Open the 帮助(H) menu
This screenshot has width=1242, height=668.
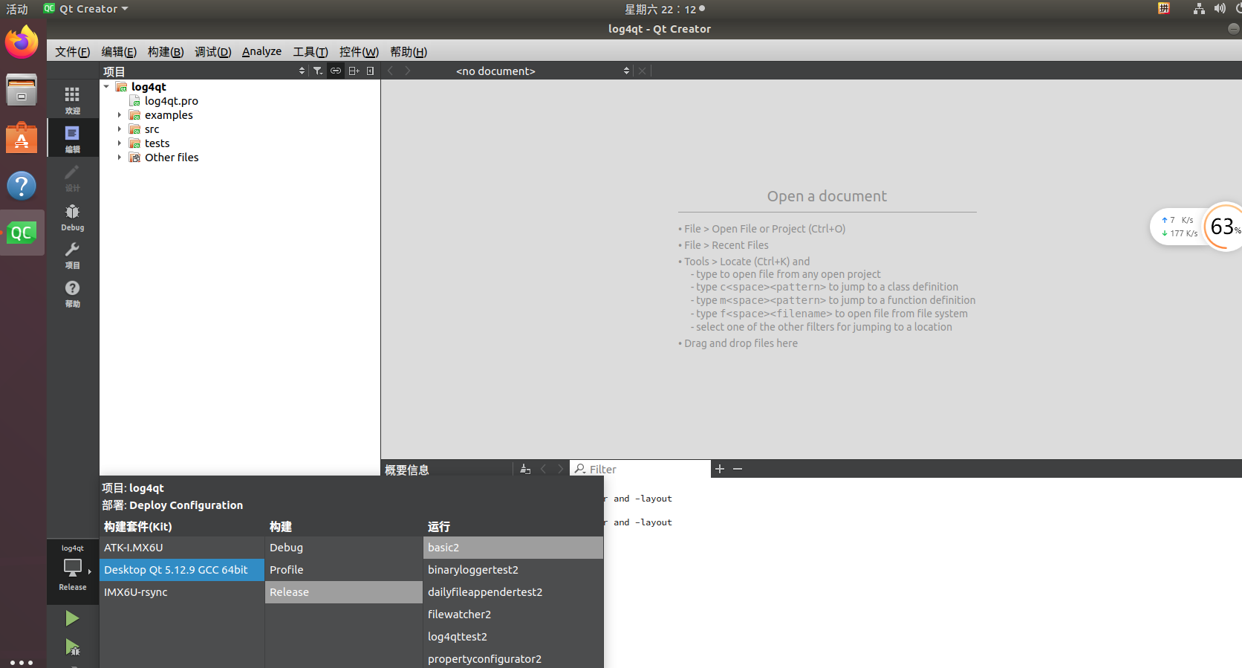409,51
